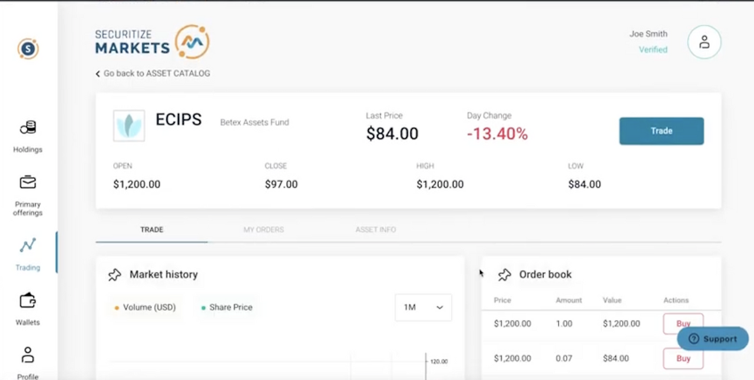Screen dimensions: 754x380
Task: Click the Joe Smith user name
Action: click(x=649, y=34)
